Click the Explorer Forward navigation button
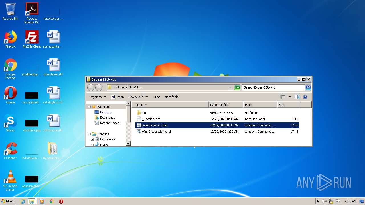 tap(99, 87)
